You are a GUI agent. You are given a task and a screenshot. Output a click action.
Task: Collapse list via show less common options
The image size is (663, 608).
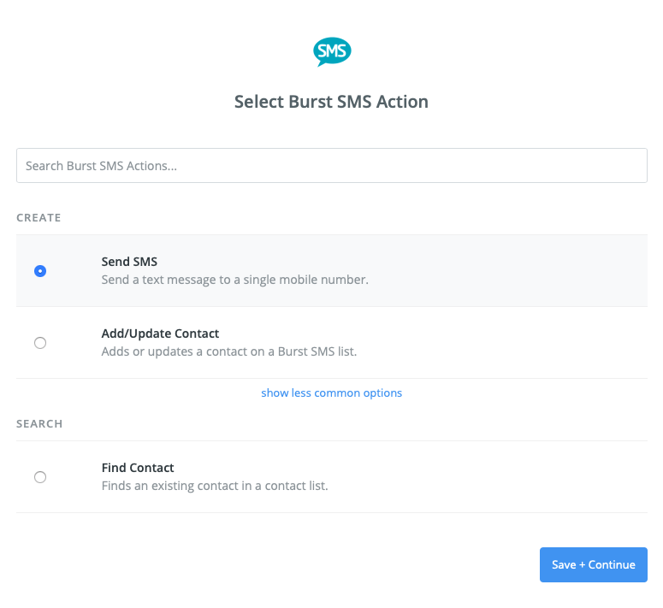tap(332, 393)
